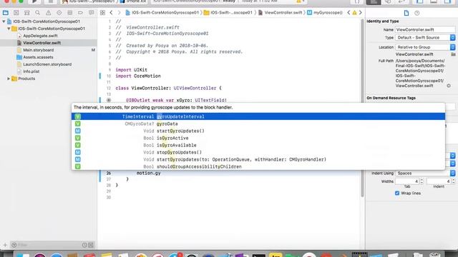Open the myGyroscope() jump bar segment
This screenshot has height=257, width=458.
[324, 13]
